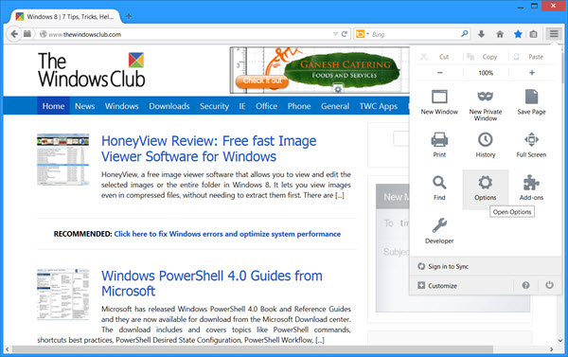Image resolution: width=568 pixels, height=357 pixels.
Task: Open the URL history dropdown arrow
Action: tap(335, 34)
